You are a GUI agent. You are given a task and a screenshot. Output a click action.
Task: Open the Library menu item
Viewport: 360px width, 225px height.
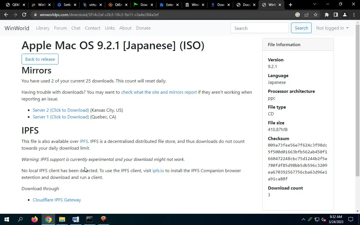[43, 28]
